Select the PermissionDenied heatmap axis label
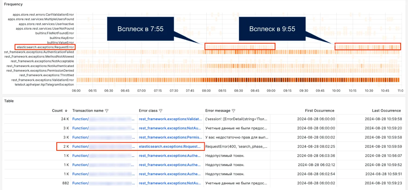408x190 pixels. (x=40, y=71)
